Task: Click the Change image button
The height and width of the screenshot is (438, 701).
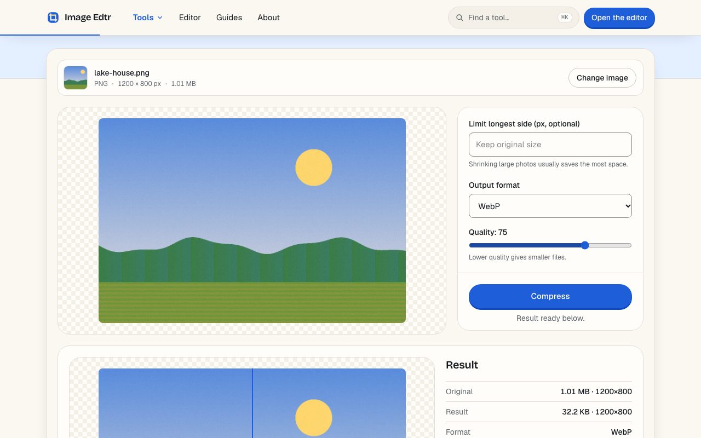Action: [602, 78]
